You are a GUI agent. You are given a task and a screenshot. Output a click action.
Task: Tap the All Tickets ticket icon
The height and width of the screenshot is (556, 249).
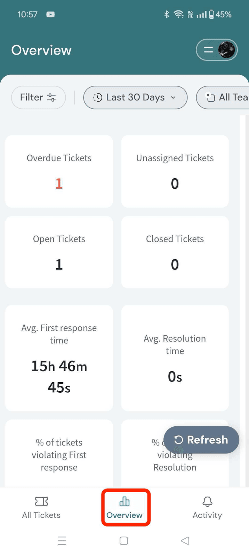[x=41, y=501]
